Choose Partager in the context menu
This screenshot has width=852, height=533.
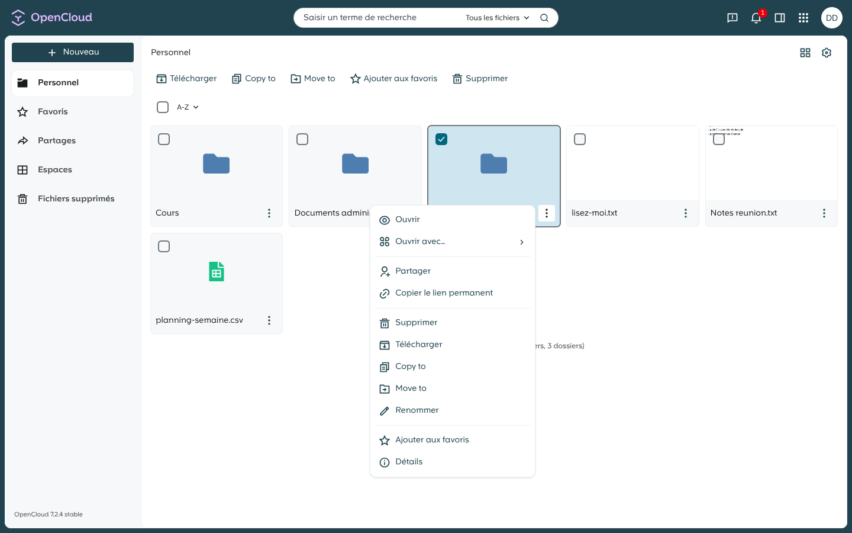click(453, 271)
